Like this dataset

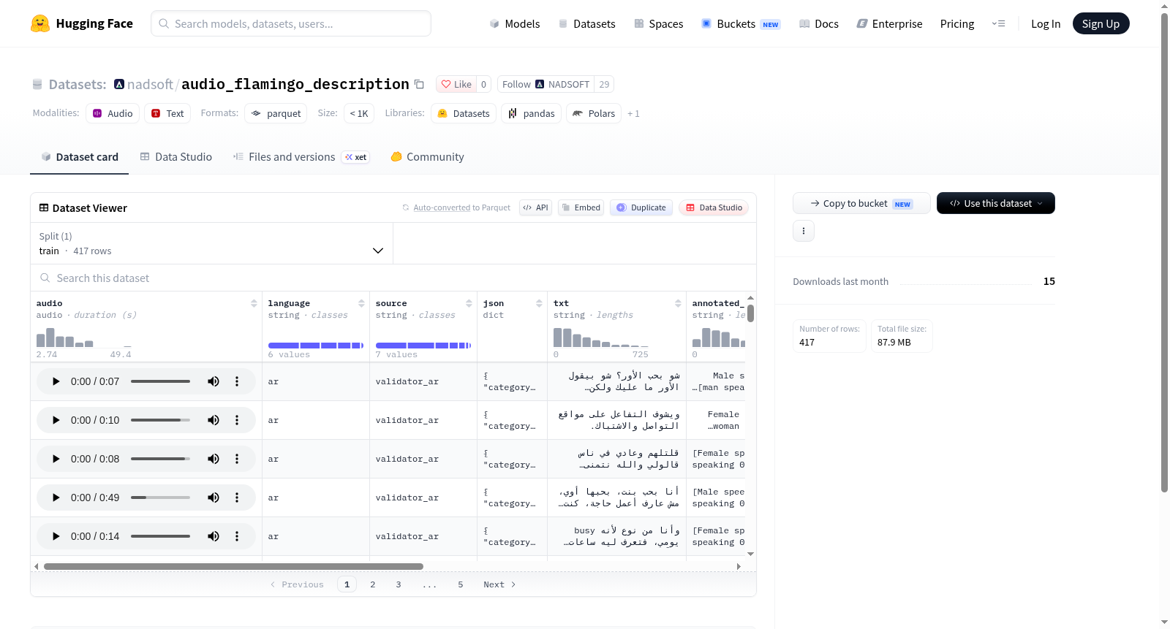456,84
